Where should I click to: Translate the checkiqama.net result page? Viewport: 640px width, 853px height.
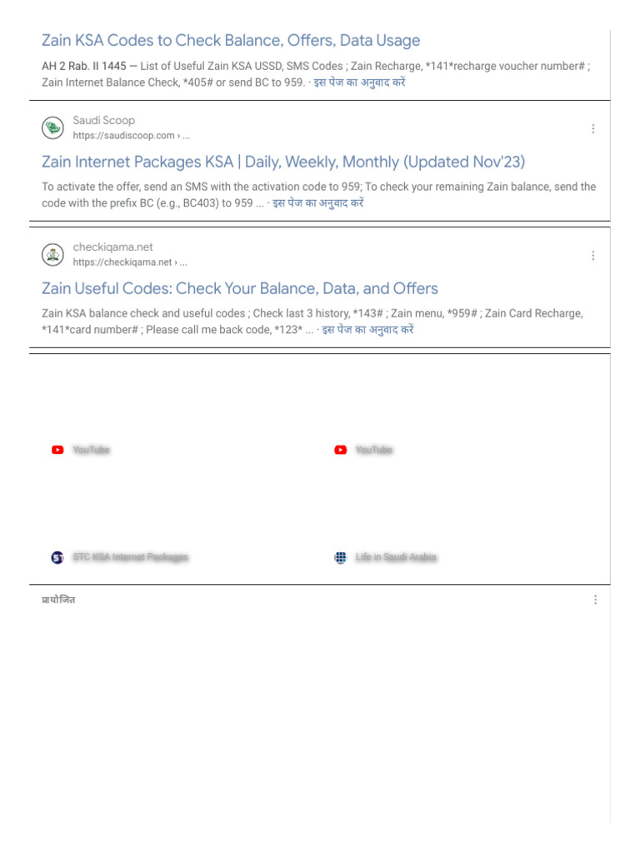(367, 329)
